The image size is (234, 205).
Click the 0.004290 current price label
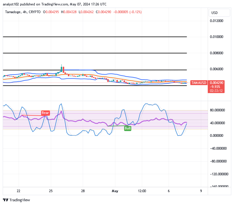216,83
